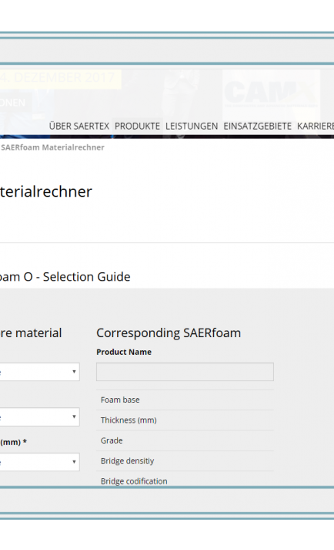Click the Grade row label

coord(112,440)
